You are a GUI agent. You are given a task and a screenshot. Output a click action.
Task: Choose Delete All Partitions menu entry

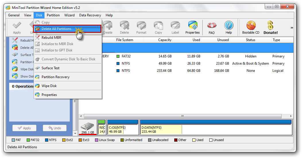(67, 29)
